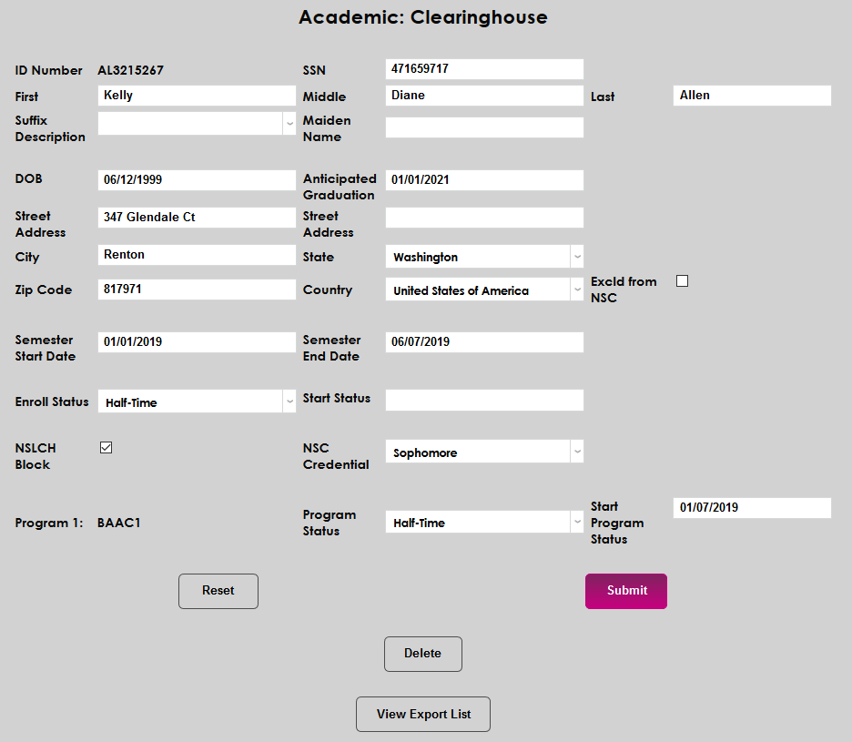Screen dimensions: 852x742
Task: Click inside the SSN field
Action: [483, 68]
